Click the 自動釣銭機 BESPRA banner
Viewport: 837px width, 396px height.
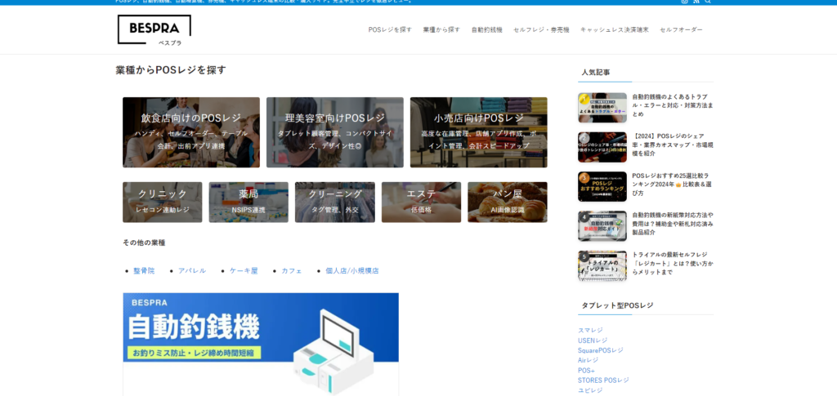click(x=261, y=345)
